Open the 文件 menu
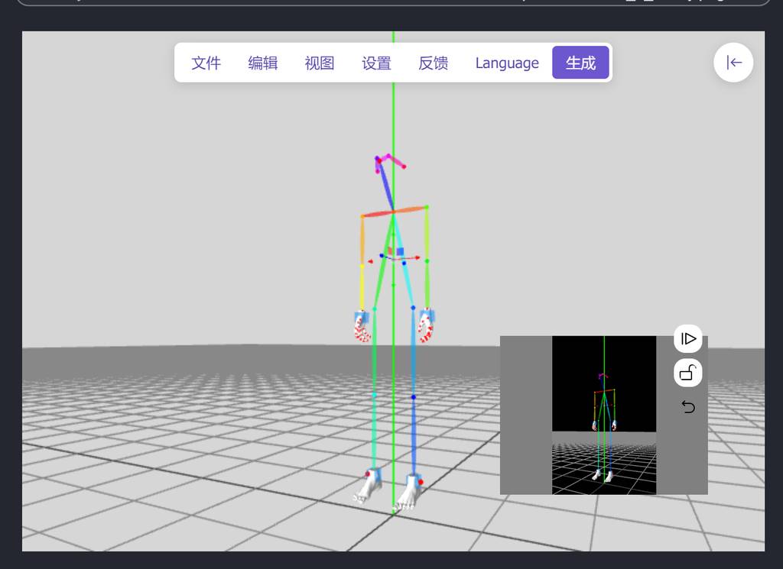The width and height of the screenshot is (783, 569). (x=206, y=63)
